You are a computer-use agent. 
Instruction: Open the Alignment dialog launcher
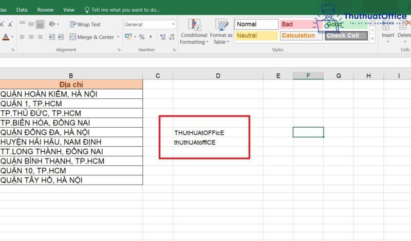click(119, 50)
